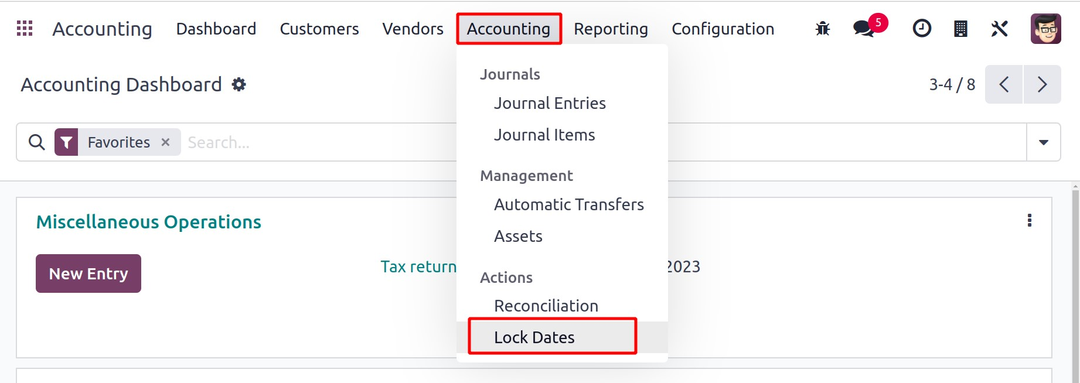Open the wrench tools icon
This screenshot has height=383, width=1080.
pos(999,29)
